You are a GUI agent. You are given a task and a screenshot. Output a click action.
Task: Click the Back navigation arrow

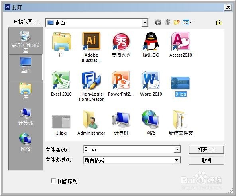[158, 23]
